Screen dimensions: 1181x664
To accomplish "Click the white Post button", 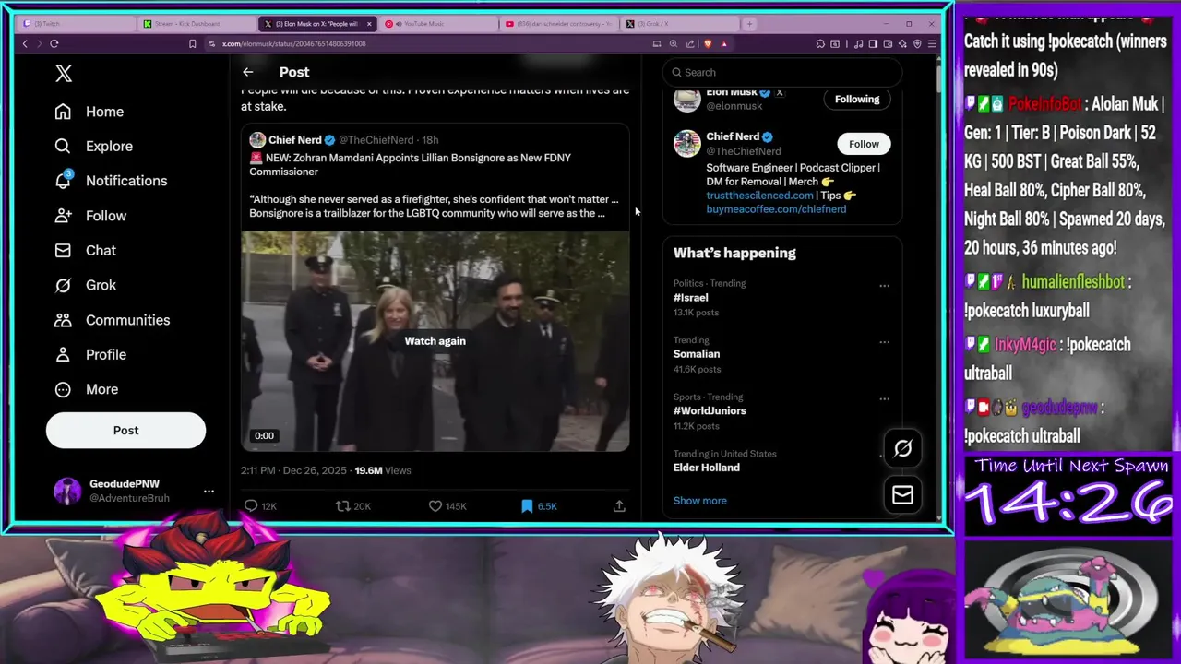I will tap(125, 431).
